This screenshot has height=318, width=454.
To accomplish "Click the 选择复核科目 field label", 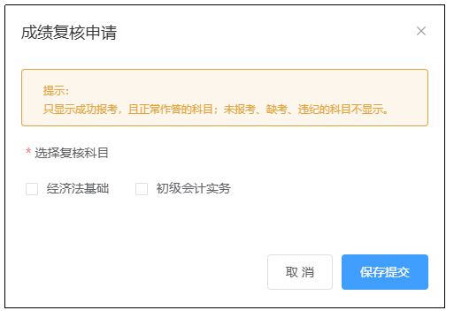I will pyautogui.click(x=72, y=153).
